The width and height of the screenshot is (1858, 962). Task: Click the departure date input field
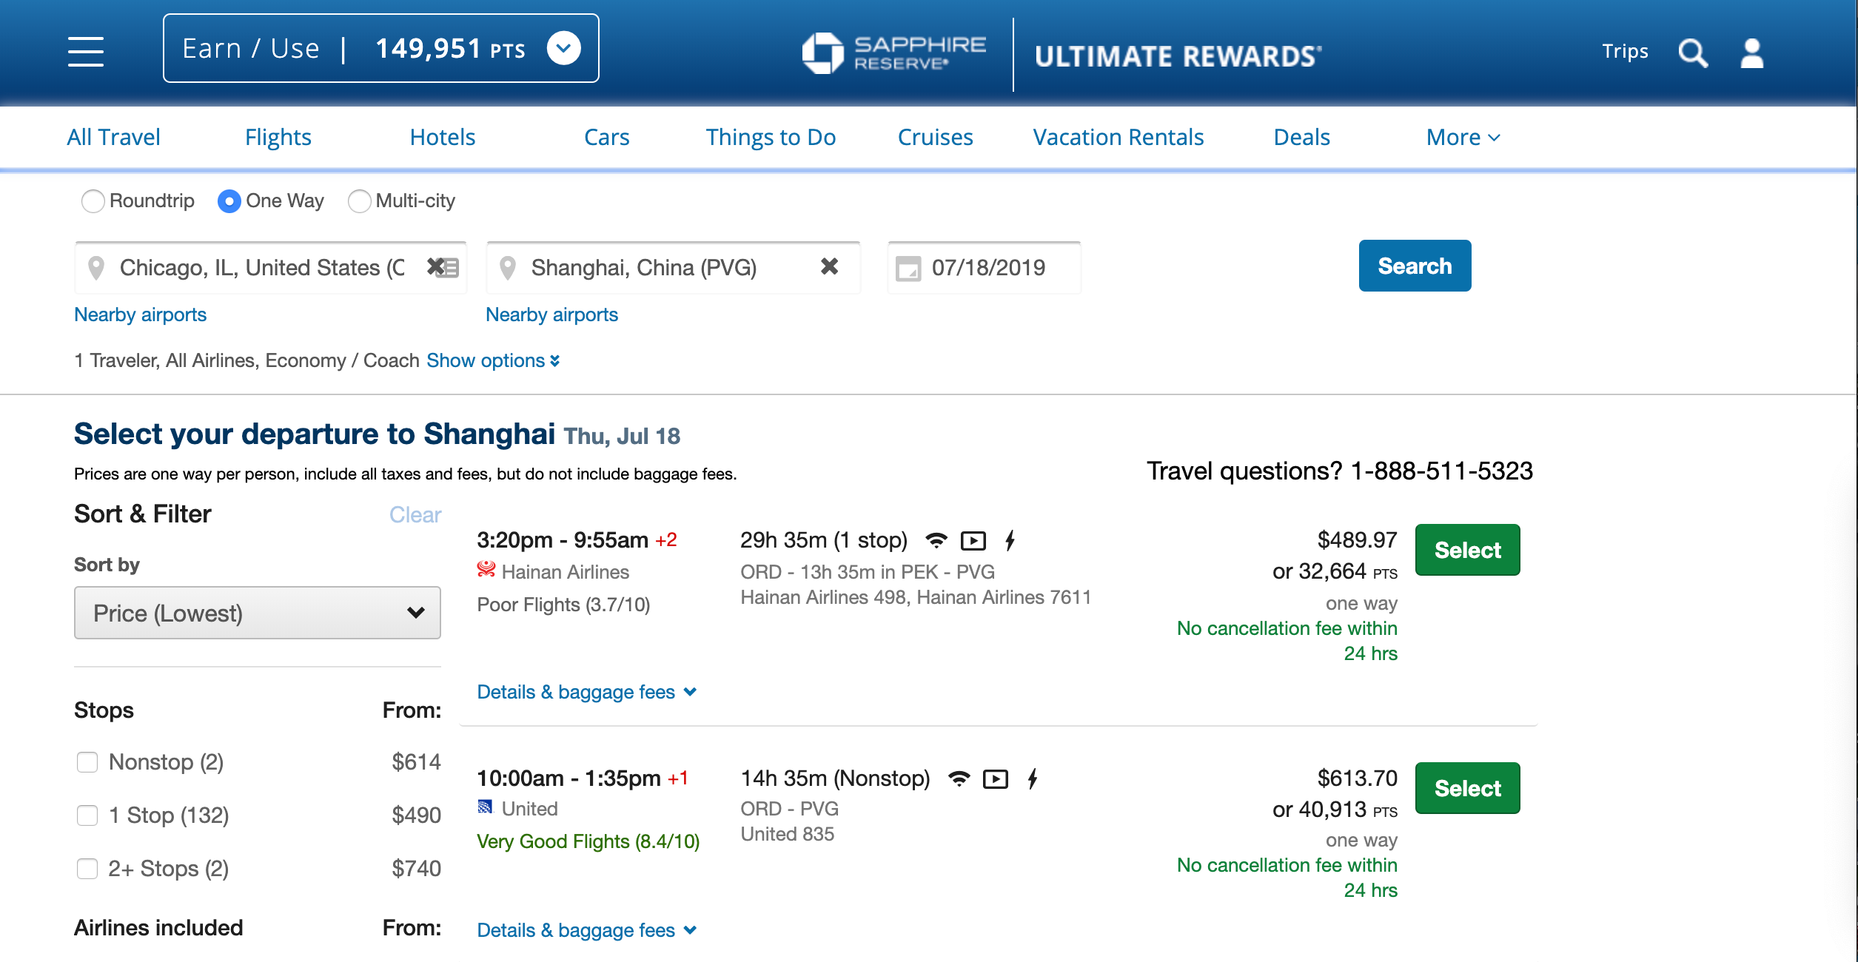[989, 268]
